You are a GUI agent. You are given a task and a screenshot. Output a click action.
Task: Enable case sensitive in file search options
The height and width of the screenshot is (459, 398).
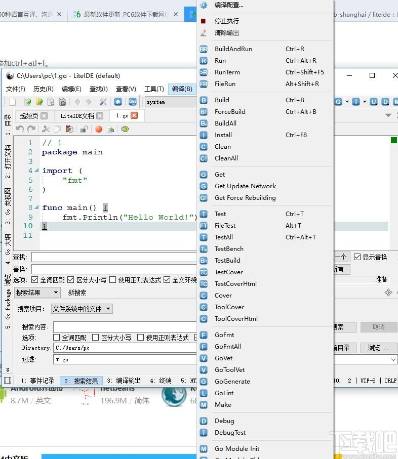[96, 338]
